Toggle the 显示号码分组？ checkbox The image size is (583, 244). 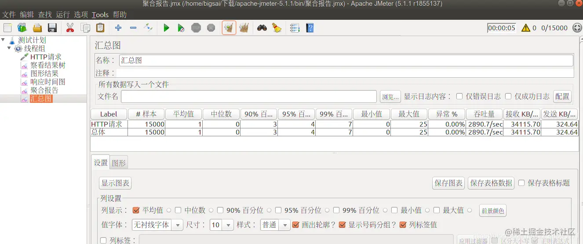tap(342, 225)
